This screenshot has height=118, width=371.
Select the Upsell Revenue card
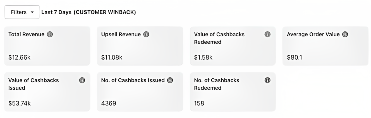[x=140, y=46]
